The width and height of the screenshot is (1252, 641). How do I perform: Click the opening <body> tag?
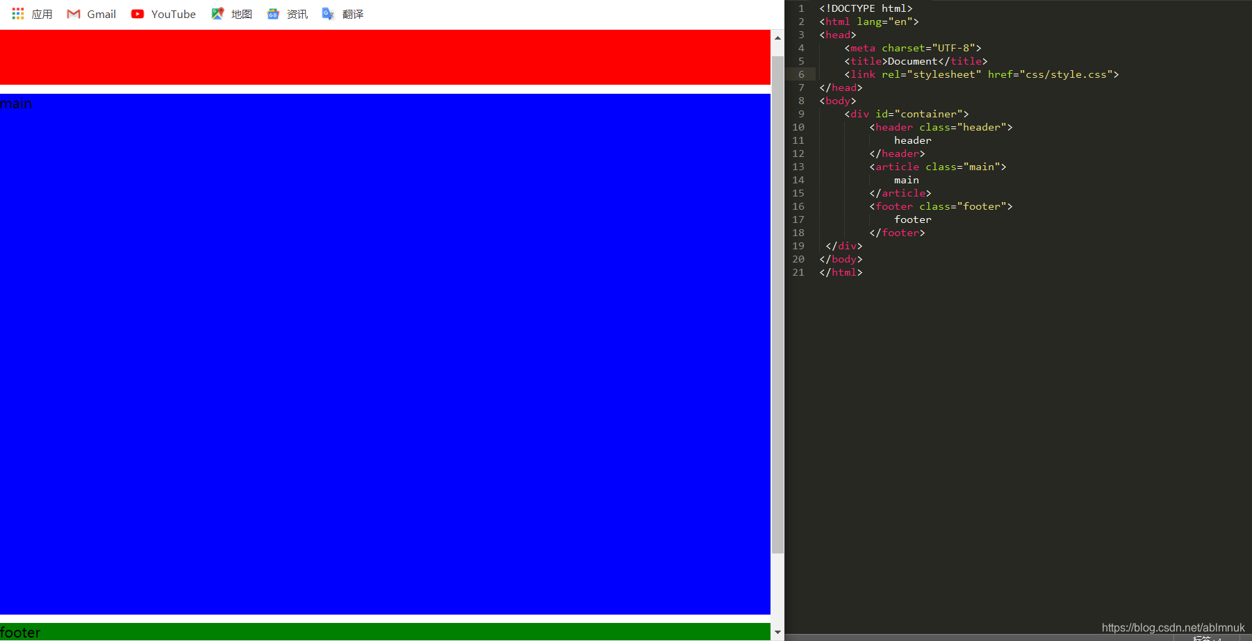coord(838,101)
